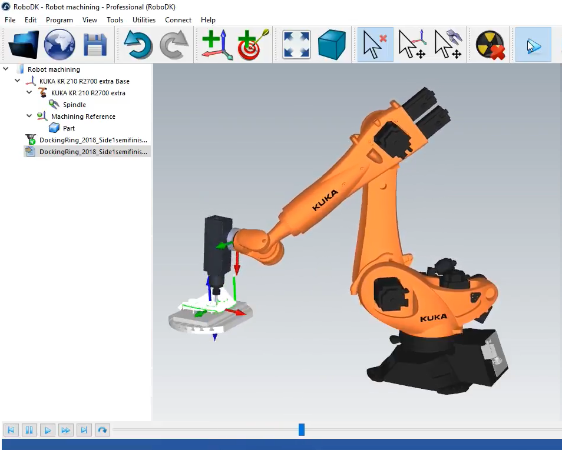
Task: Collapse the Robot machining root node
Action: pos(5,69)
